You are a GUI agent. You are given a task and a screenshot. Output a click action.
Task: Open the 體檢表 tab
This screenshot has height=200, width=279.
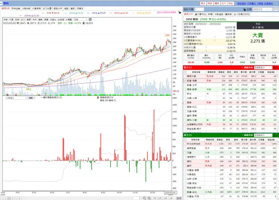pyautogui.click(x=228, y=14)
